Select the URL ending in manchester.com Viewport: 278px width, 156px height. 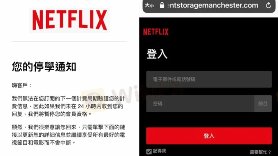pyautogui.click(x=212, y=5)
